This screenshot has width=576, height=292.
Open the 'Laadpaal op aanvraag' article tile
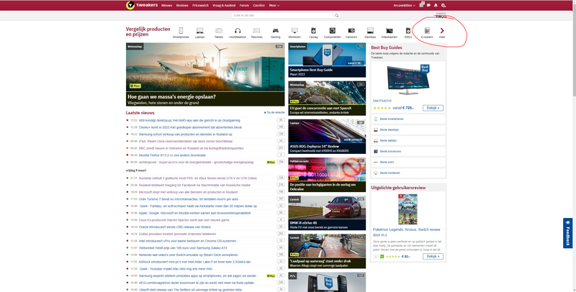(327, 251)
